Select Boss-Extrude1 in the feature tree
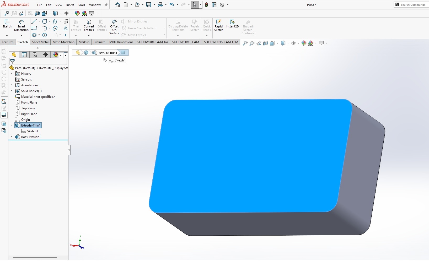The image size is (429, 263). point(31,137)
